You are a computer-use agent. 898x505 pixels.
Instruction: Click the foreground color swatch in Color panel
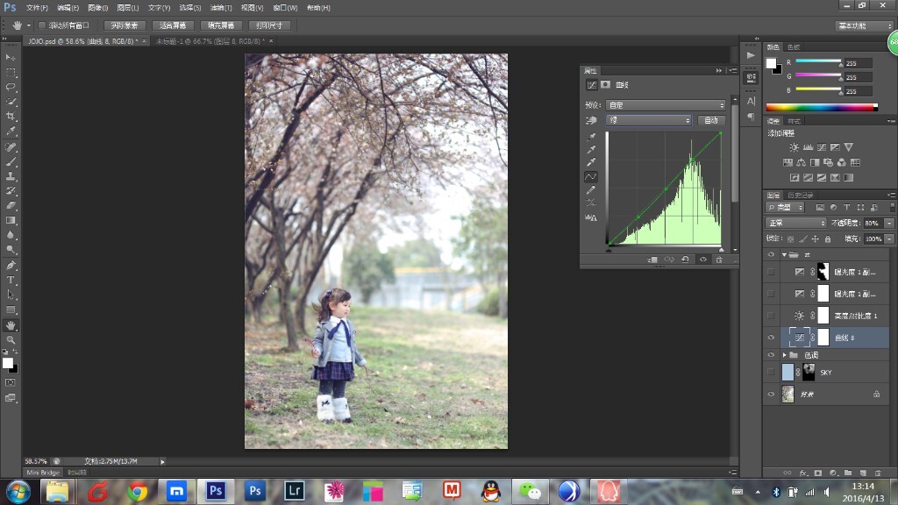pos(772,63)
